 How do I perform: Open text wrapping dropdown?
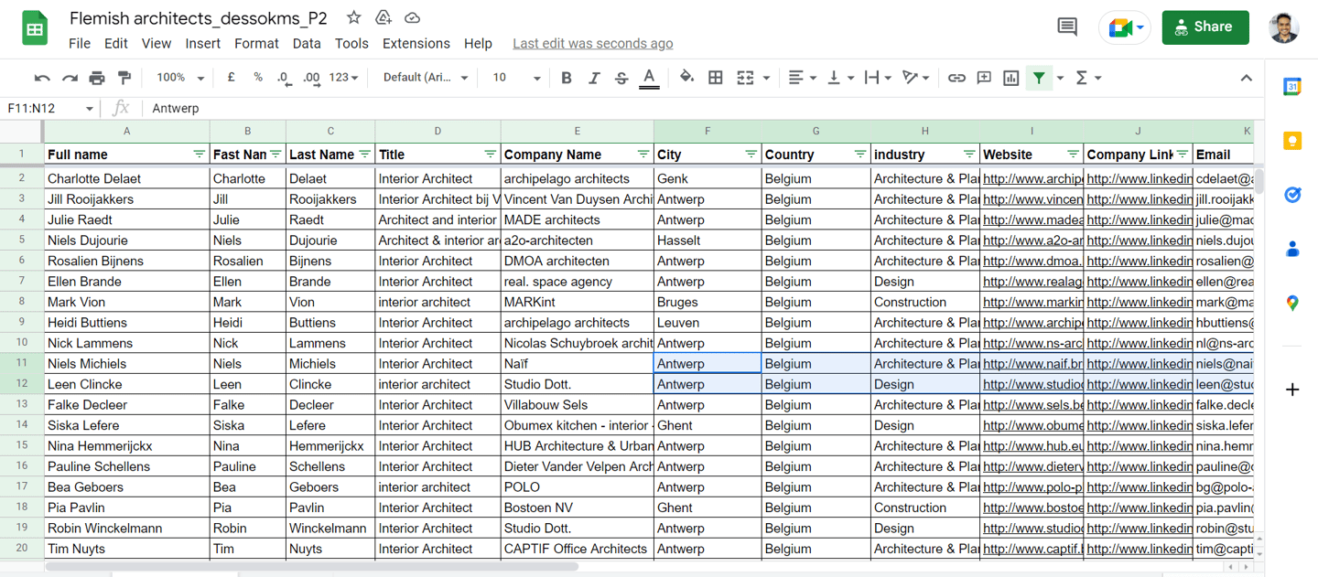(878, 78)
